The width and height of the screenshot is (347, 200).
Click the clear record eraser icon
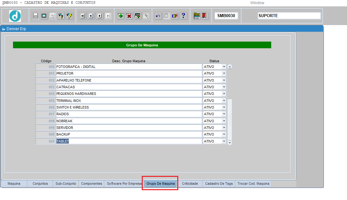tap(137, 16)
